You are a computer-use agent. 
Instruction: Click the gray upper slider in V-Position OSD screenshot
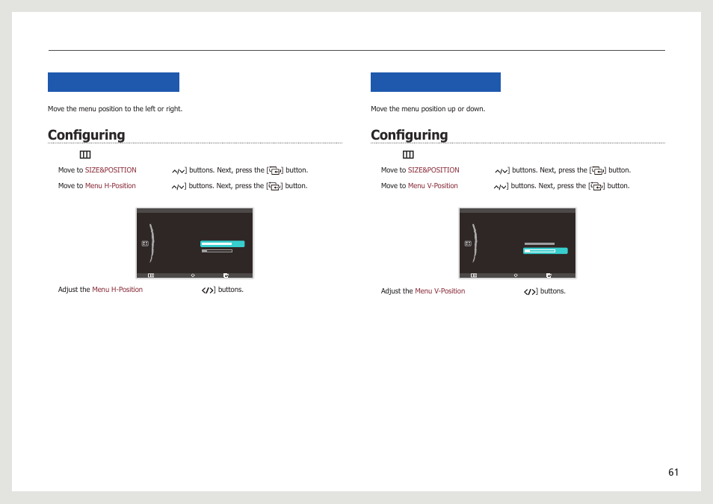click(x=540, y=244)
